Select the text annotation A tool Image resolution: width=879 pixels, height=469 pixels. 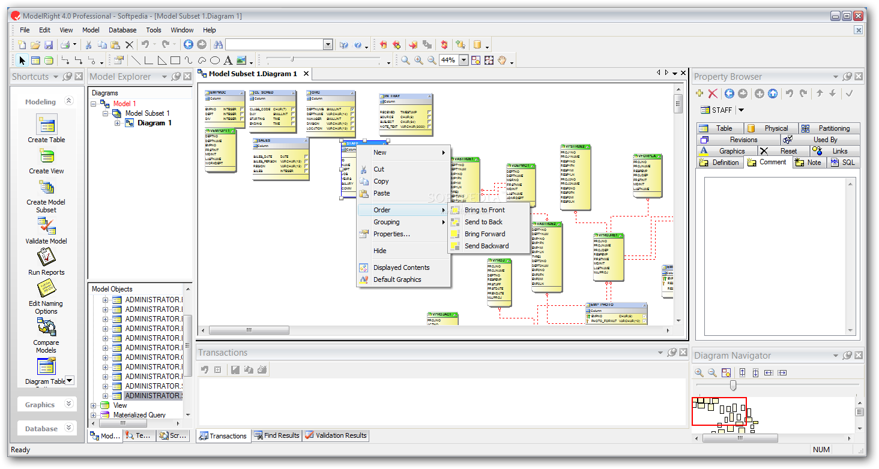pos(228,60)
